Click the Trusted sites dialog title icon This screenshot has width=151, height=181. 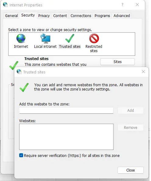[x=19, y=72]
